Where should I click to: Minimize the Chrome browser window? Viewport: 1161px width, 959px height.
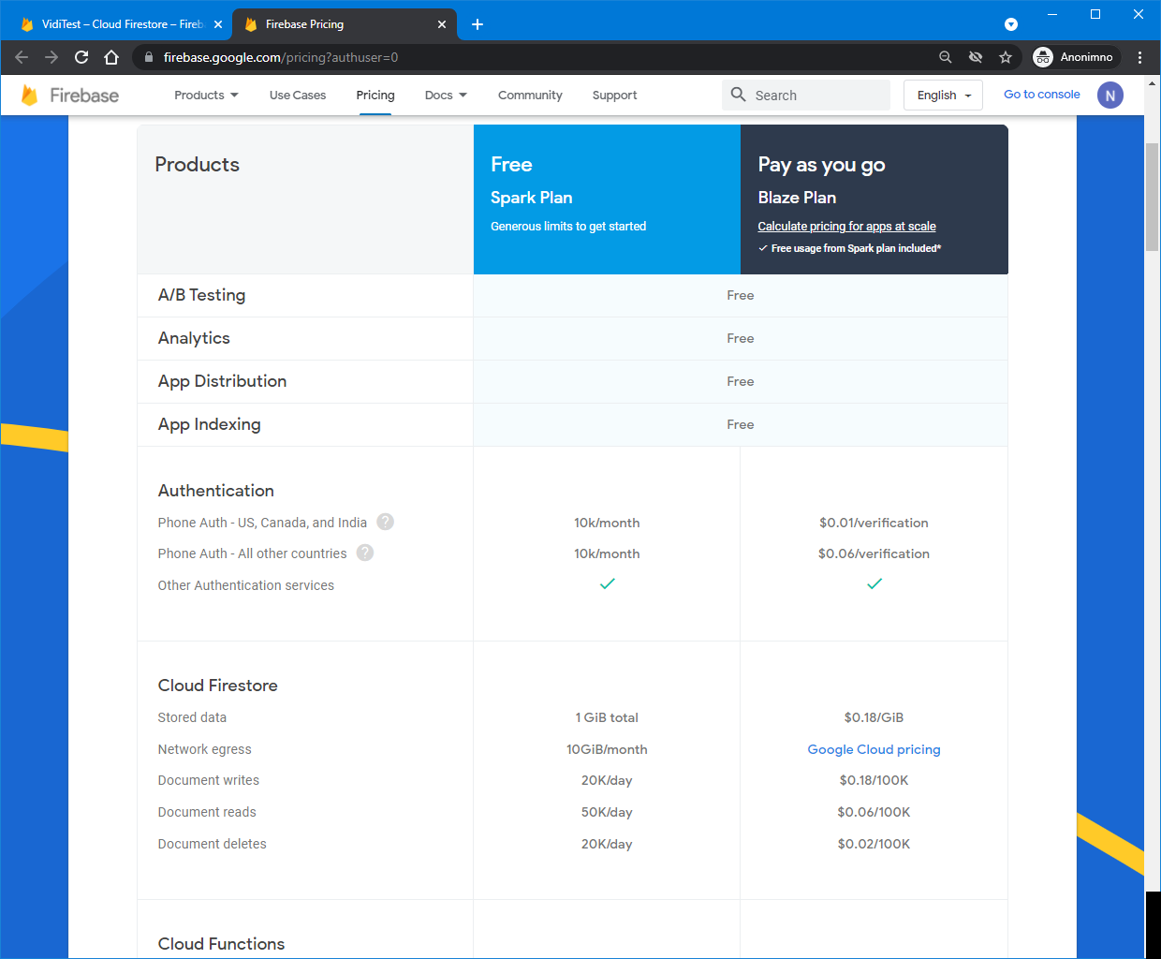click(x=1052, y=14)
